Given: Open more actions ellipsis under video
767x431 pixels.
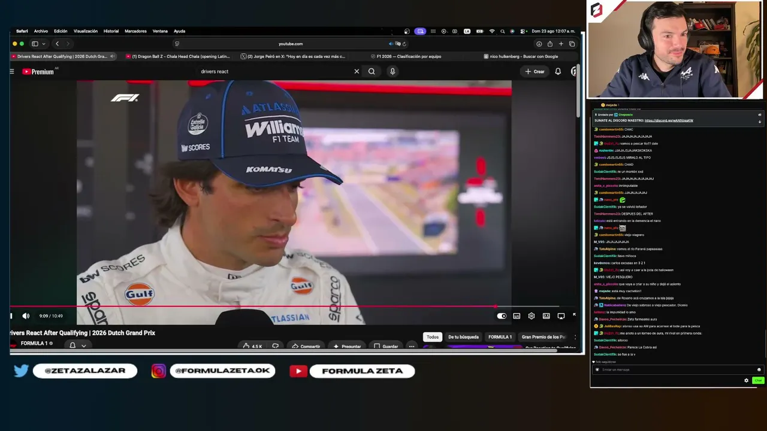Looking at the screenshot, I should tap(412, 346).
